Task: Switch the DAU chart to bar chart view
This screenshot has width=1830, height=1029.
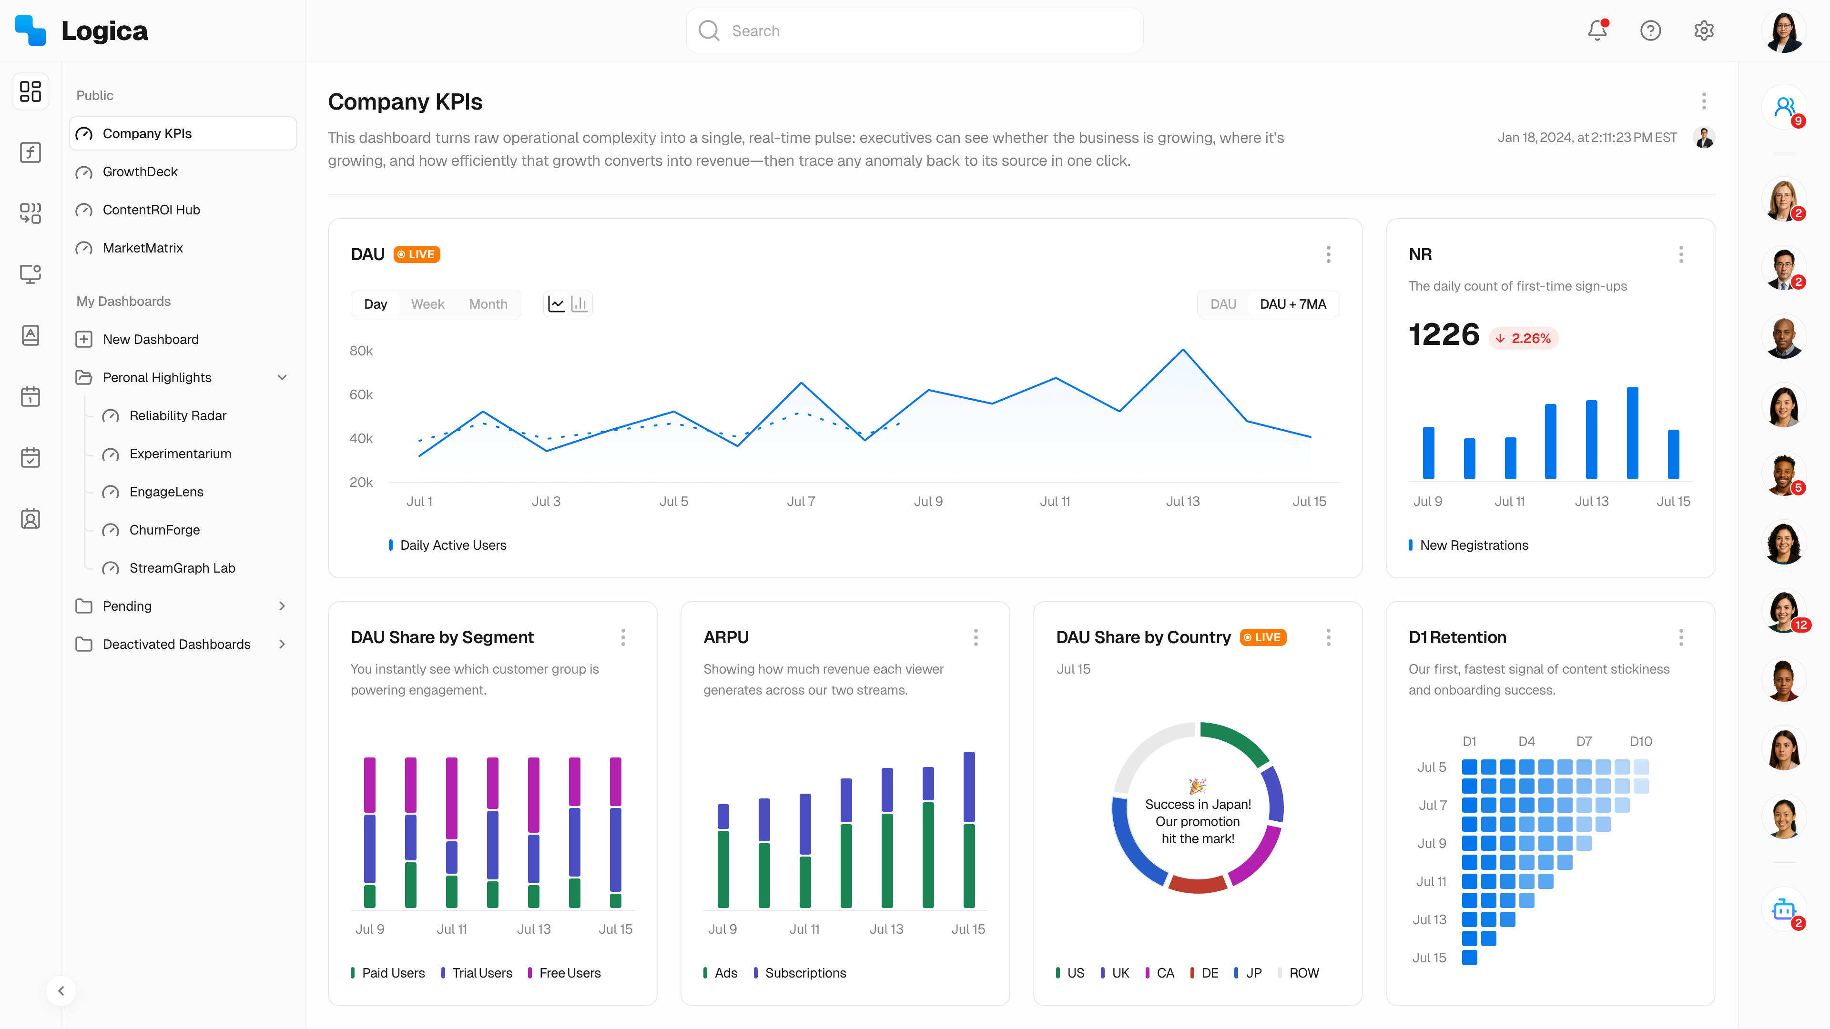Action: pyautogui.click(x=579, y=303)
